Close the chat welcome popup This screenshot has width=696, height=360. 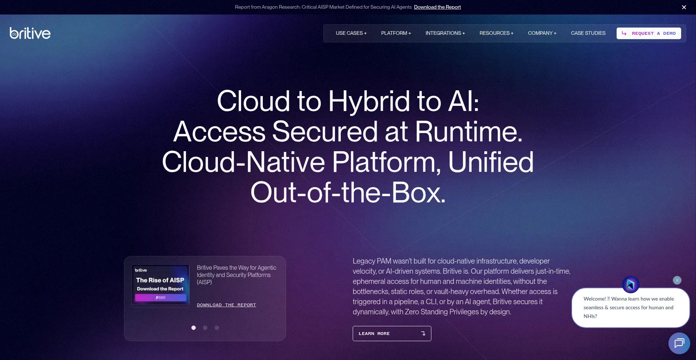point(677,280)
